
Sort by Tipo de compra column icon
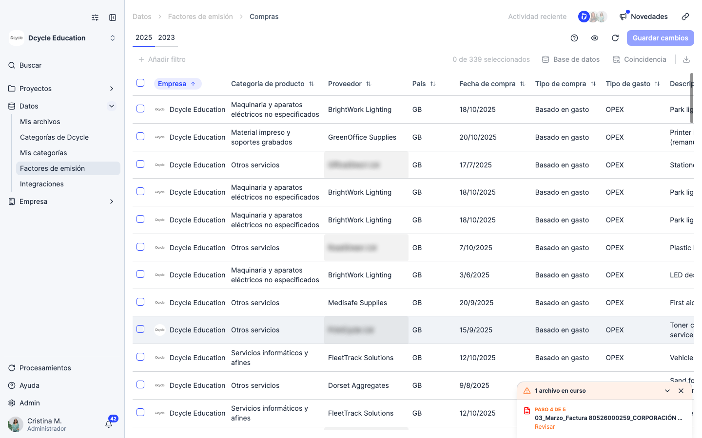pyautogui.click(x=593, y=84)
